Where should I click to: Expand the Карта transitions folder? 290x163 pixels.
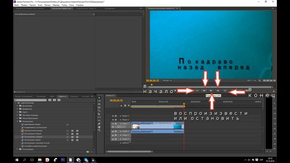pyautogui.click(x=18, y=112)
